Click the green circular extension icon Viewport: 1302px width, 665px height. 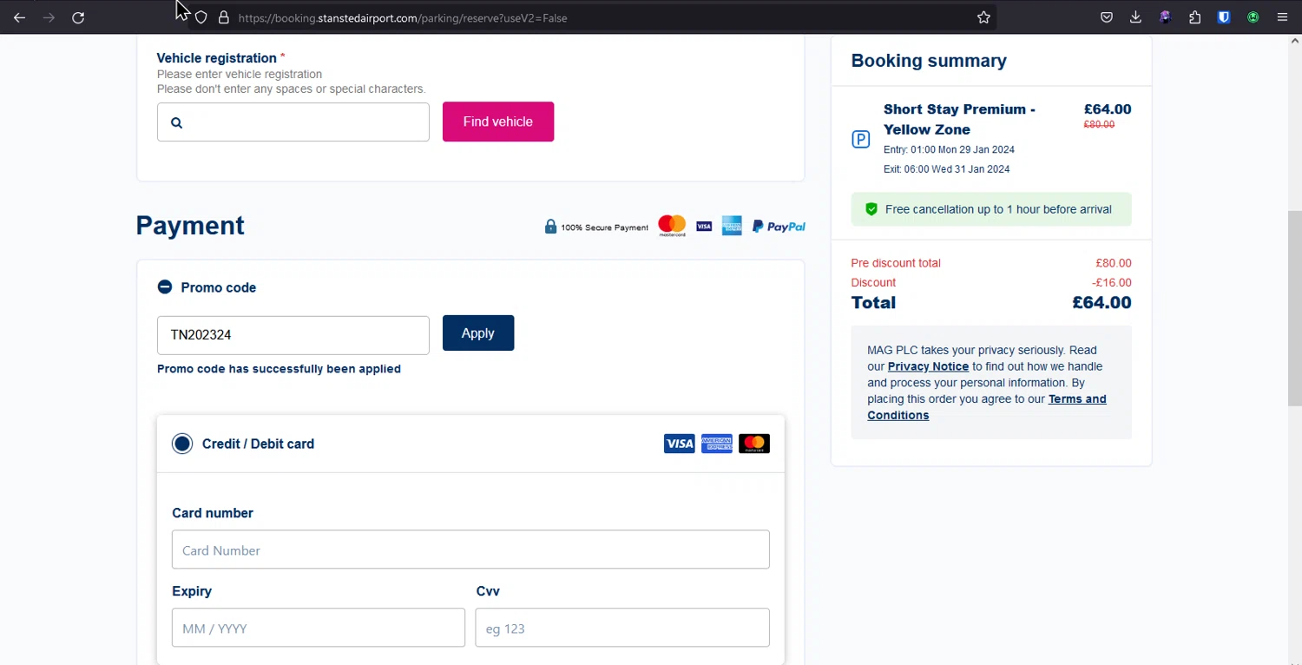[x=1253, y=17]
